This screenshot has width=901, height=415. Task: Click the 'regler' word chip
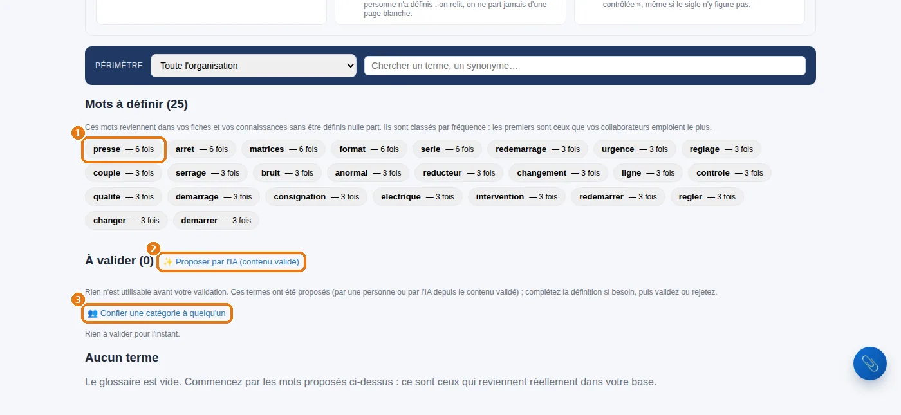point(707,197)
